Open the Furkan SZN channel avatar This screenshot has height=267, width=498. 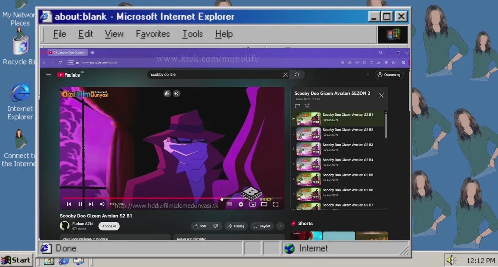[65, 225]
